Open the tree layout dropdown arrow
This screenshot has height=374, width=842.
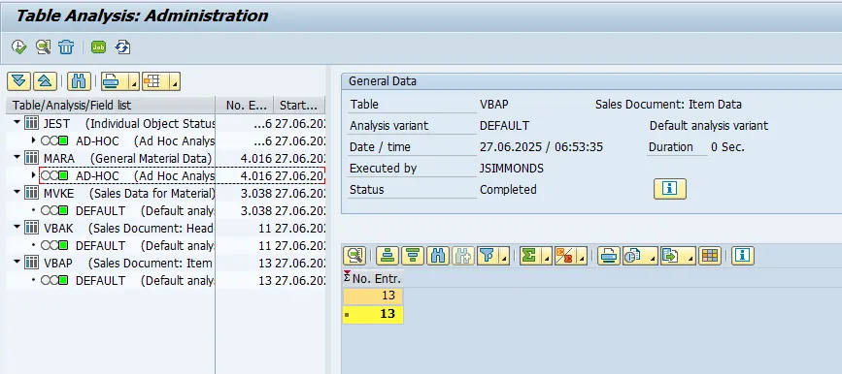point(175,82)
